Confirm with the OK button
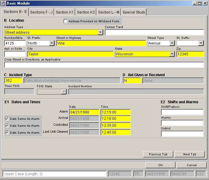209x180 pixels. click(x=160, y=165)
